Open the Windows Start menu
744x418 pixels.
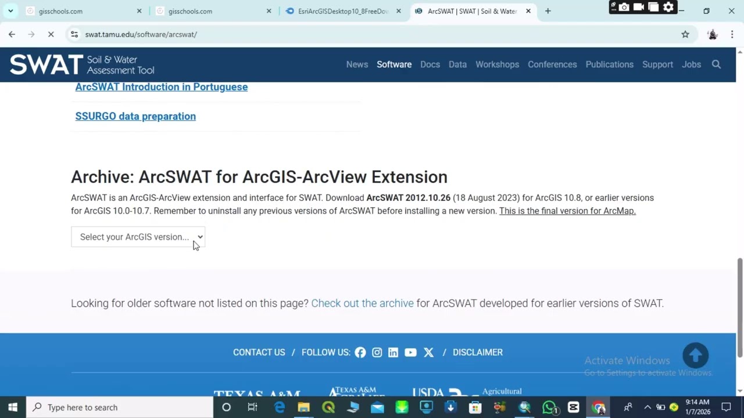point(13,408)
